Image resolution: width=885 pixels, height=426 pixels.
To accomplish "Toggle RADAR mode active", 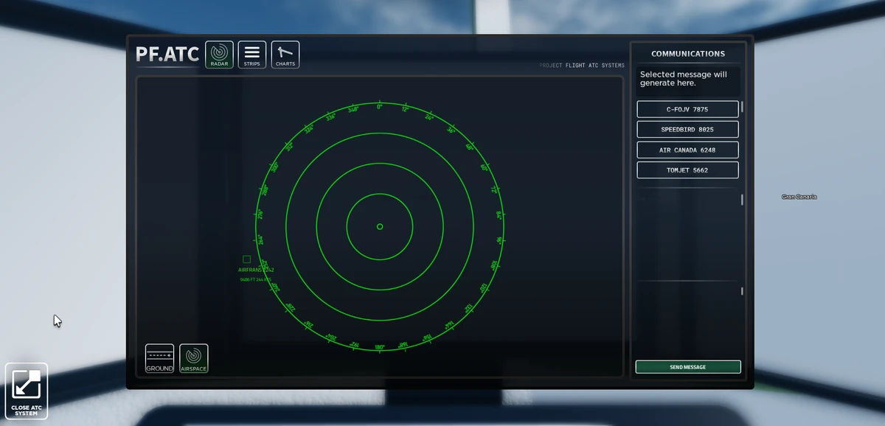I will coord(219,54).
